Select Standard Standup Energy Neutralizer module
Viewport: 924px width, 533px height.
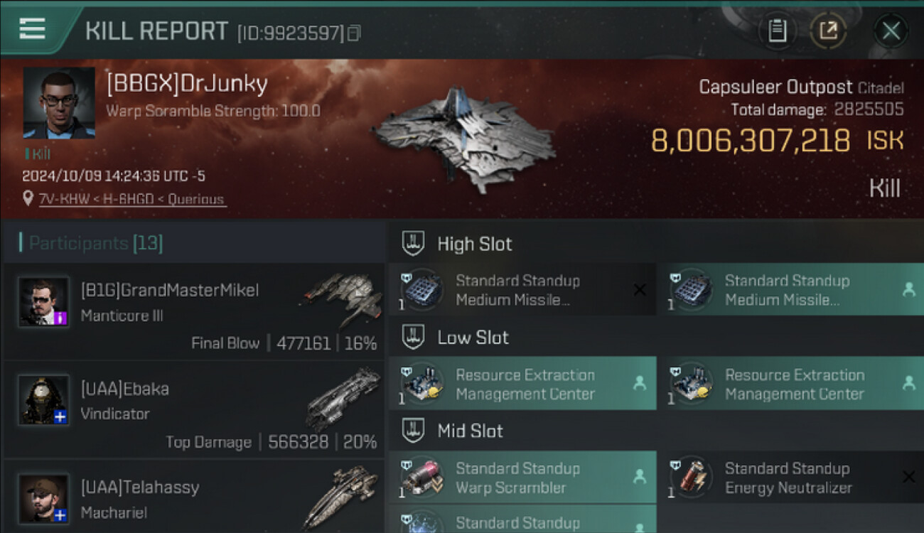tap(790, 478)
